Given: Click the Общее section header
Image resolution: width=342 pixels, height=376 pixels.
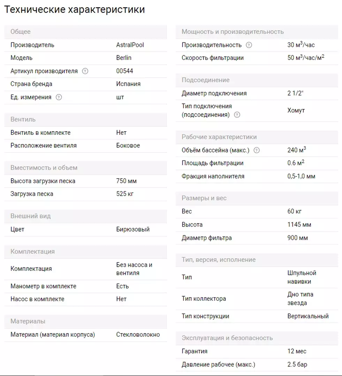Looking at the screenshot, I should 85,32.
